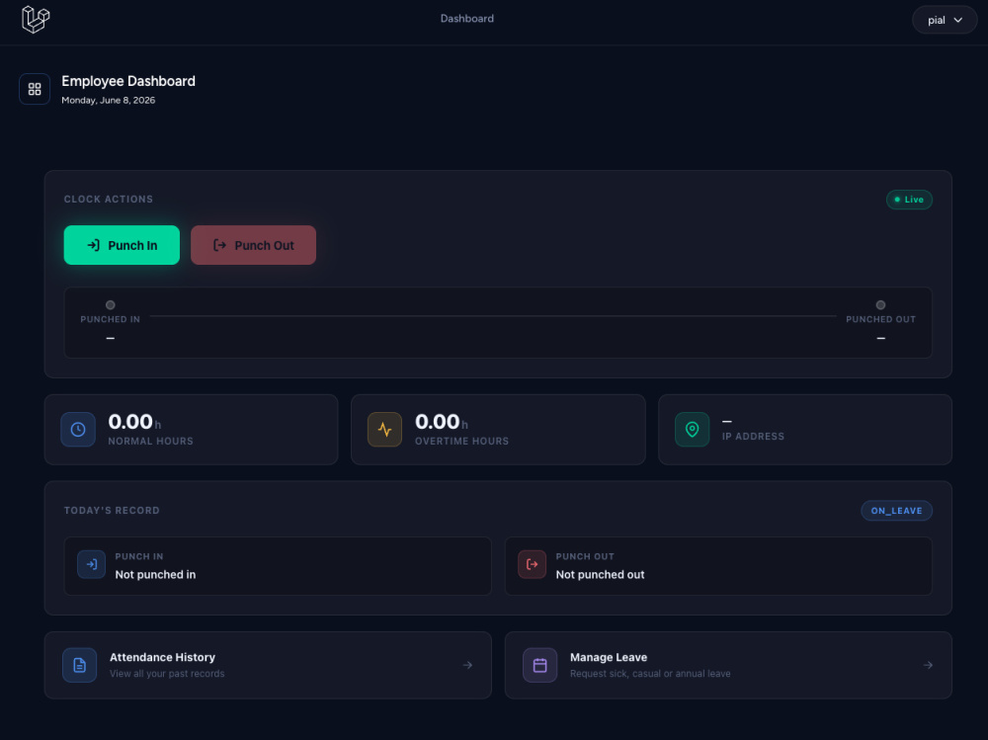
Task: Click the Attendance History document icon
Action: click(79, 665)
